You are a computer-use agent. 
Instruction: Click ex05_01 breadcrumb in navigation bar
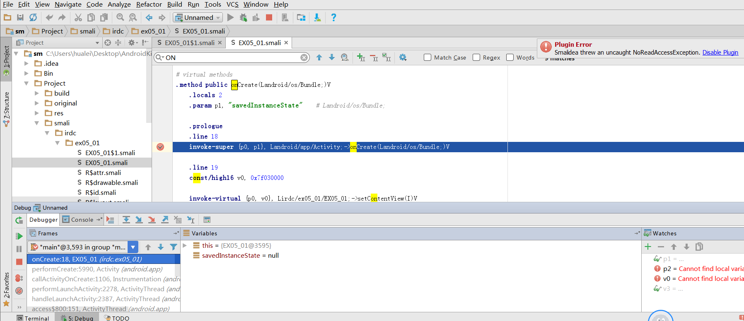click(149, 31)
